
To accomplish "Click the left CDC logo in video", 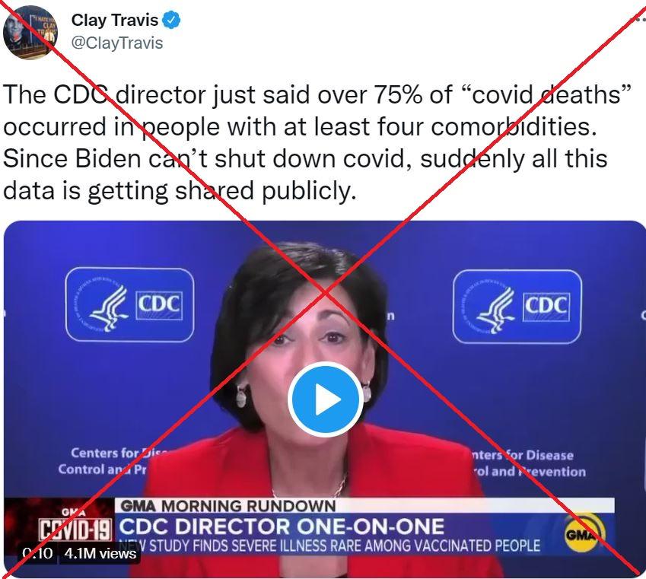I will 130,304.
